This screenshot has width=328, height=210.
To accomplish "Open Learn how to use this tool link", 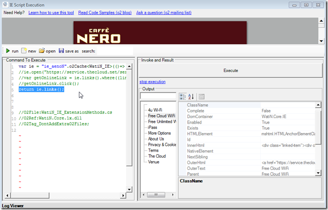I will tap(59, 12).
